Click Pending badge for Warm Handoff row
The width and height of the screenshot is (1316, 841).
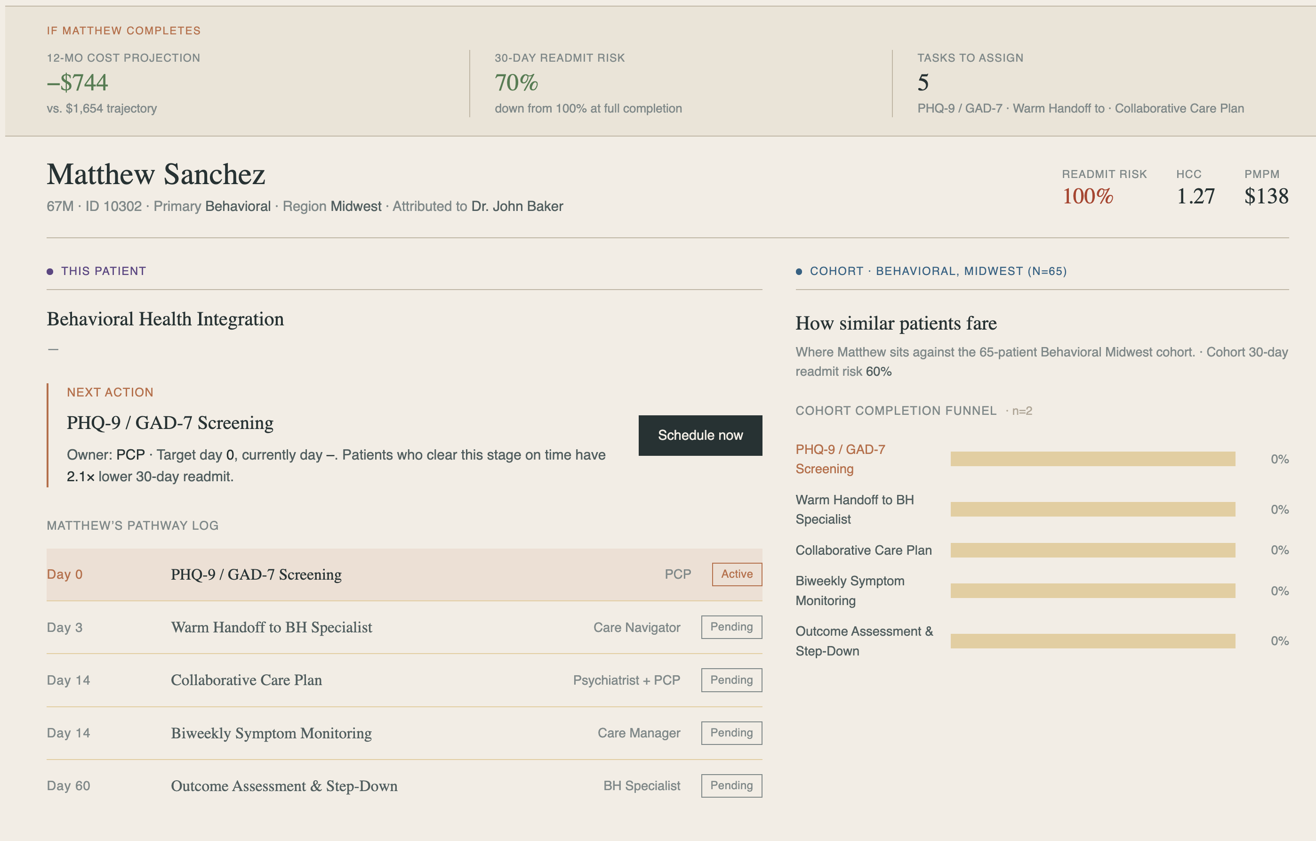(731, 627)
